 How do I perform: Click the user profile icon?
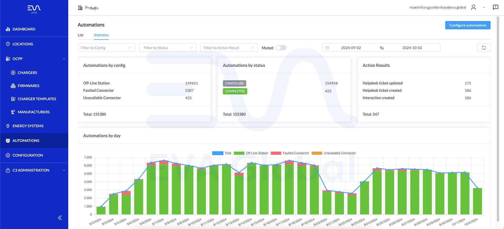click(x=474, y=7)
